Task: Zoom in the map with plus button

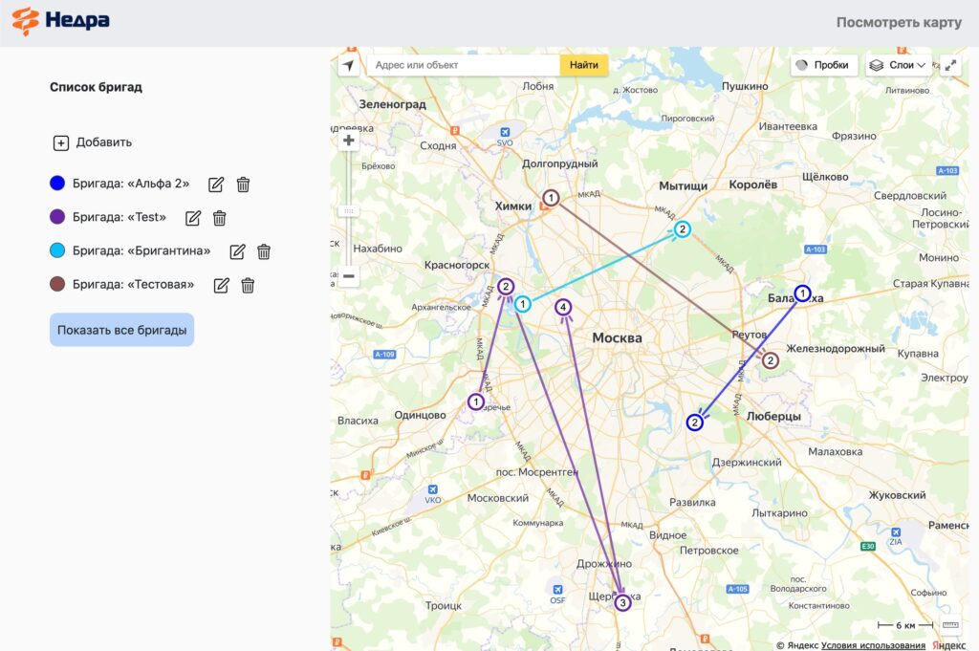Action: (348, 141)
